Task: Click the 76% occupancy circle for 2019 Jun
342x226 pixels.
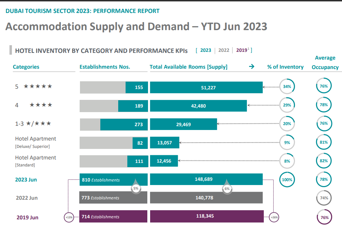Action: coord(324,217)
